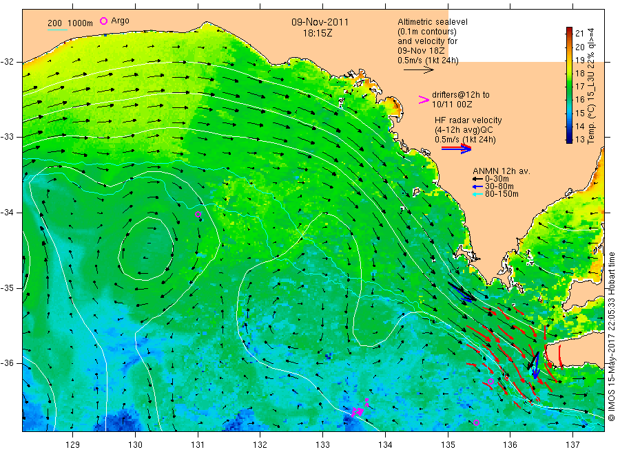
Task: Click the 17 degree label on color bar
Action: pyautogui.click(x=579, y=87)
